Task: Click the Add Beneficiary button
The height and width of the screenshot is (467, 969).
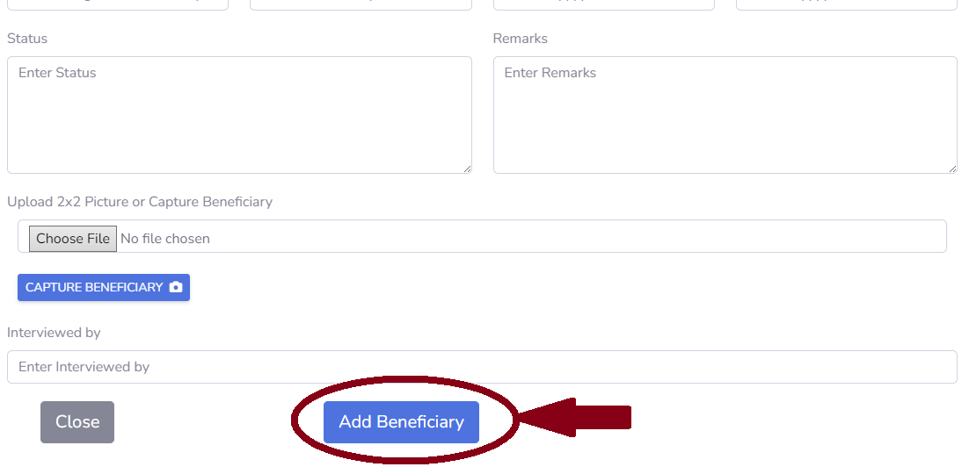Action: tap(401, 422)
